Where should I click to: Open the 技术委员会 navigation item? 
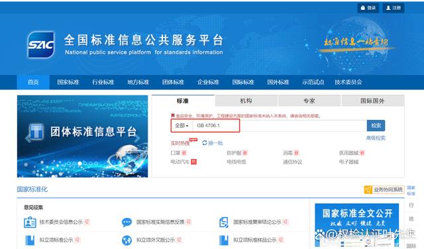(348, 82)
